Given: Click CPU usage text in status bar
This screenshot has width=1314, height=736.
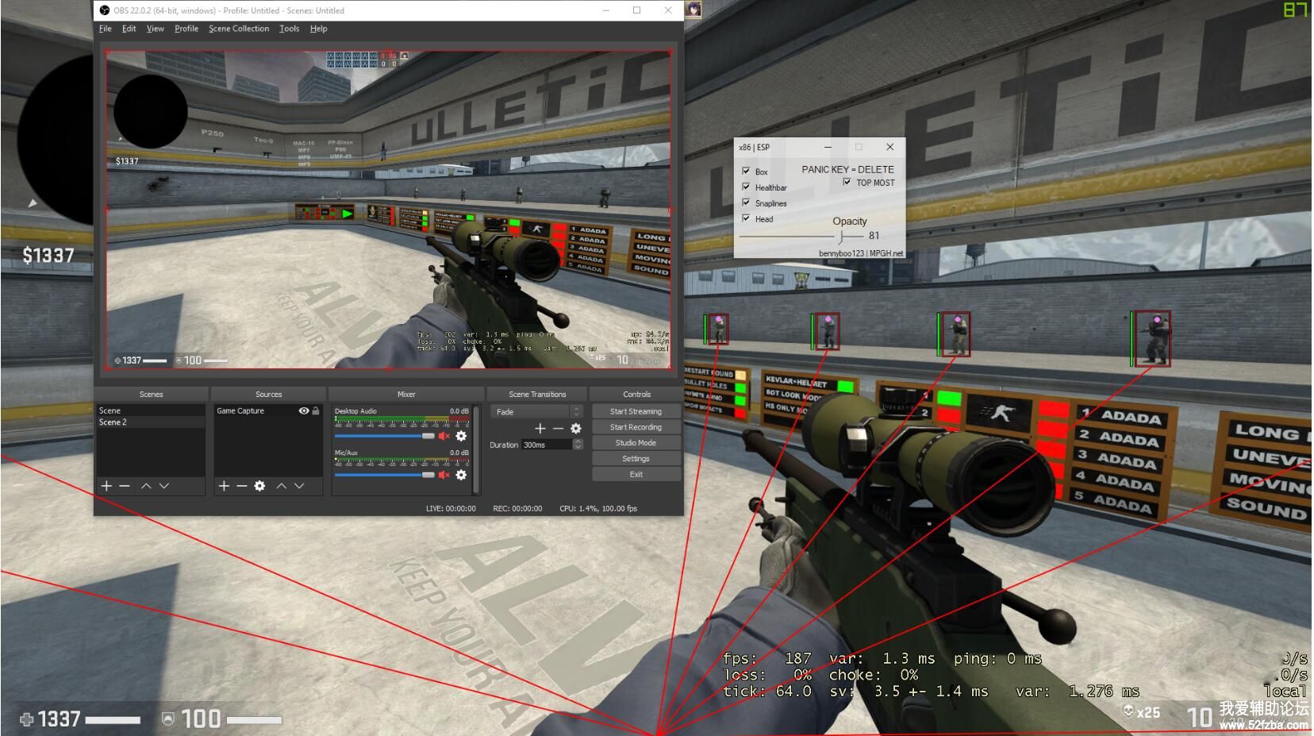Looking at the screenshot, I should click(x=598, y=508).
